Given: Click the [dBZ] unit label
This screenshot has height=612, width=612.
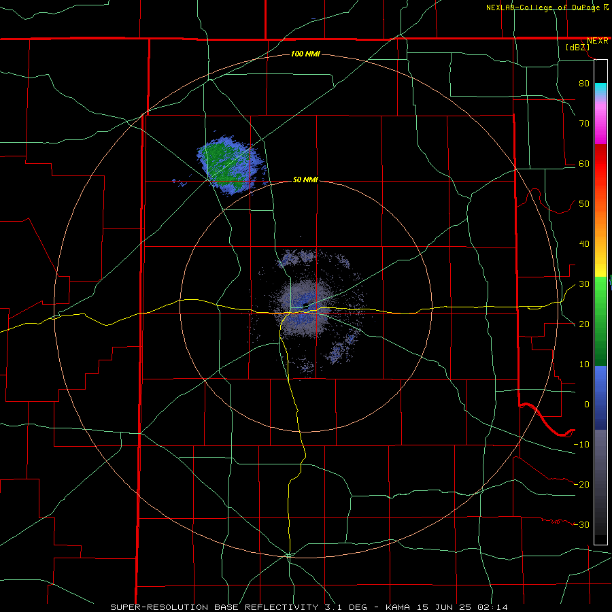Looking at the screenshot, I should point(578,47).
